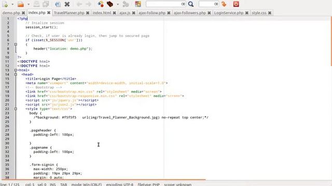Close the ajax.js tab

(x=134, y=13)
